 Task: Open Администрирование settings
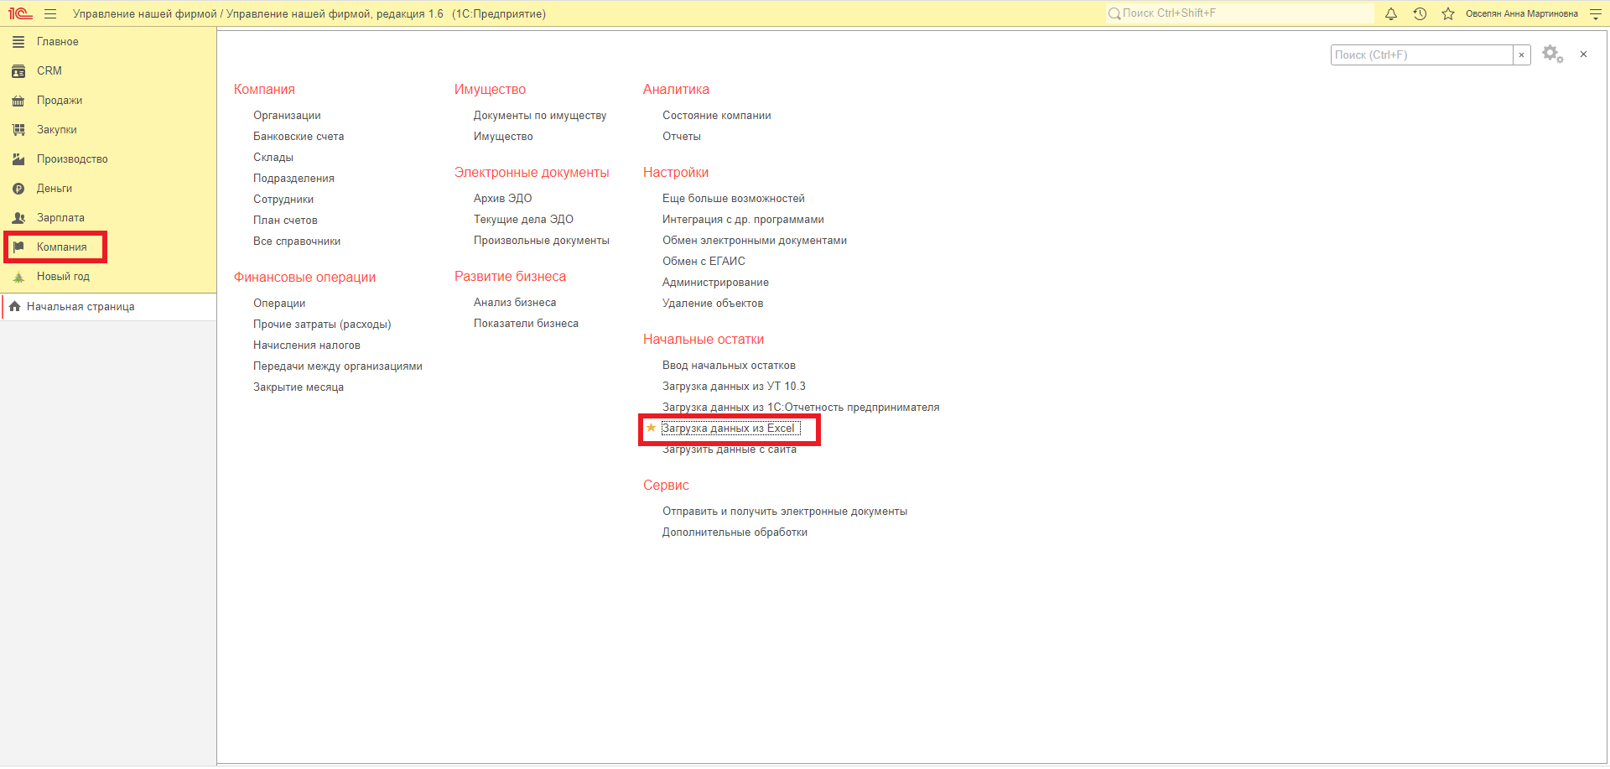715,283
